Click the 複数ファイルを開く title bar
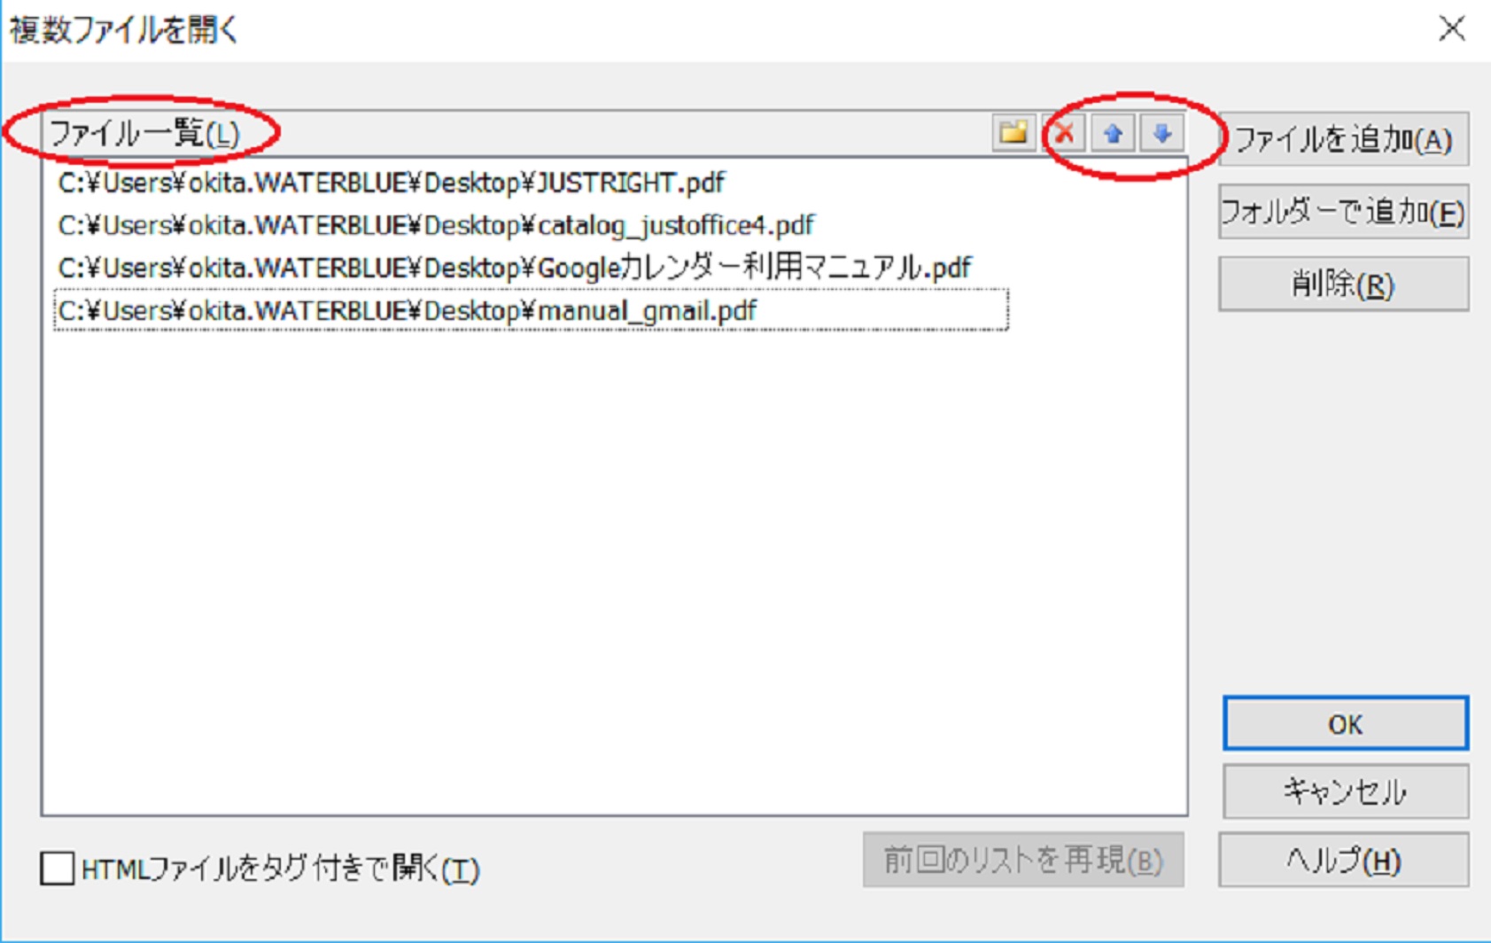Image resolution: width=1491 pixels, height=943 pixels. (709, 29)
